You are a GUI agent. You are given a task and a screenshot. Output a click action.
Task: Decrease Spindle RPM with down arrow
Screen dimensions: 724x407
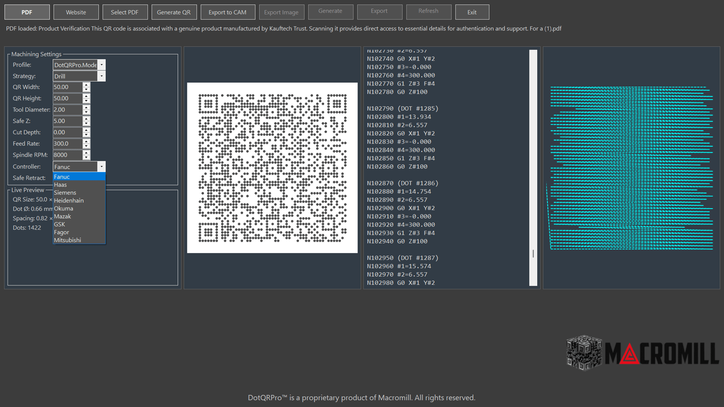(x=86, y=158)
